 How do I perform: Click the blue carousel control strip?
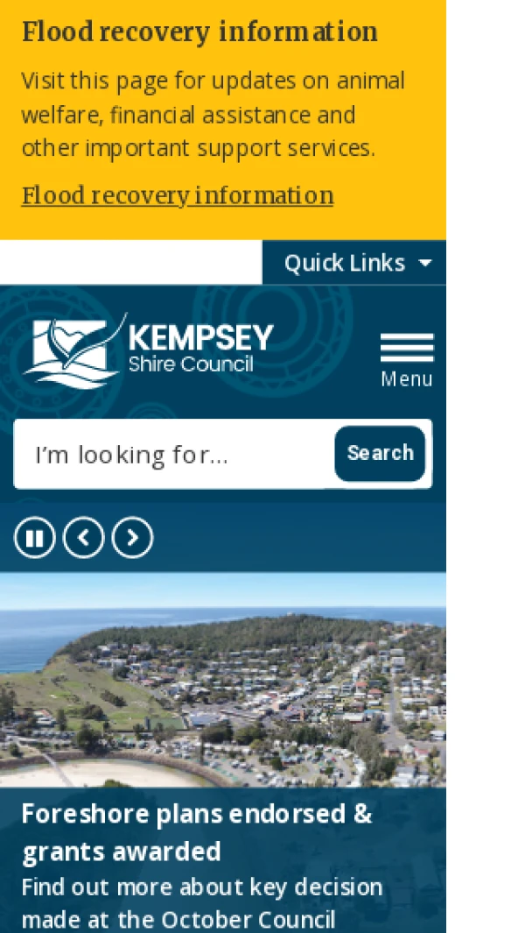click(x=297, y=537)
